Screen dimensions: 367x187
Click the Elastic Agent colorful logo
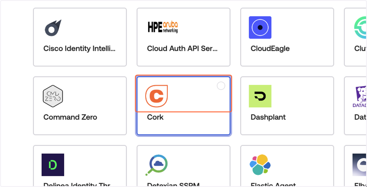260,165
